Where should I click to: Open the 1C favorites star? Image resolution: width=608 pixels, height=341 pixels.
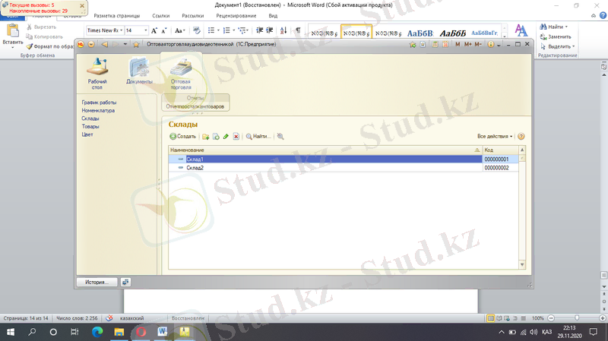[x=136, y=45]
